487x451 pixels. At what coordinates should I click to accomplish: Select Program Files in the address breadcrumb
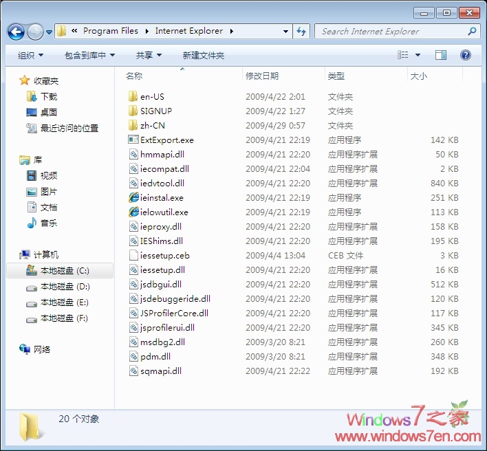111,31
